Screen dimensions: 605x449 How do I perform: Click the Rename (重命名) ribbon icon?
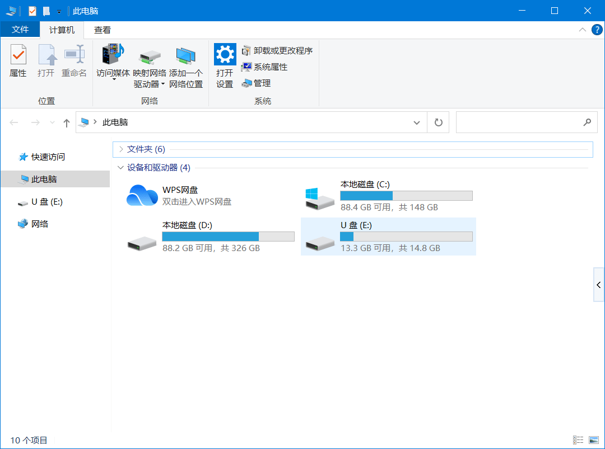click(x=75, y=54)
